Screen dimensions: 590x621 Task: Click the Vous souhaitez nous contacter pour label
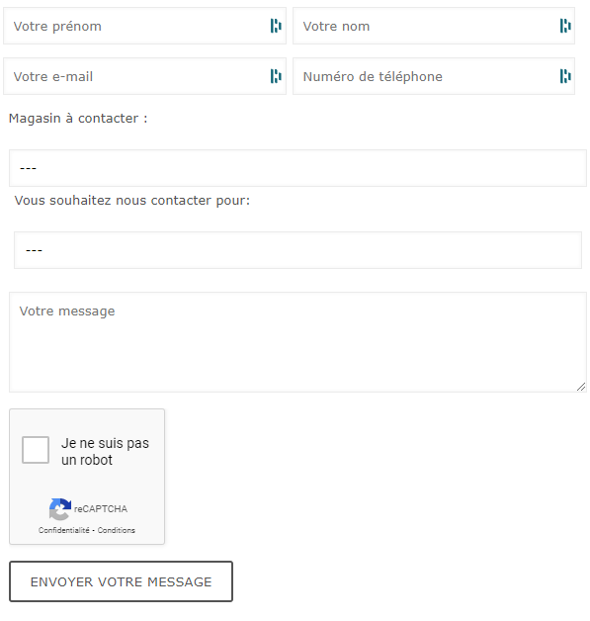click(132, 201)
